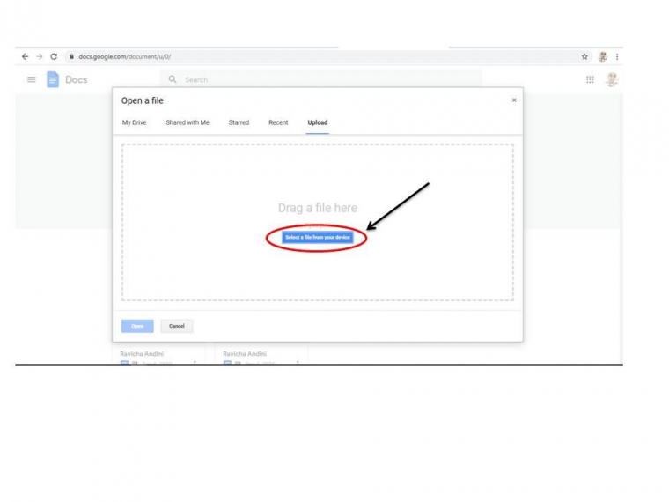
Task: Click Select a file from your device
Action: point(318,237)
